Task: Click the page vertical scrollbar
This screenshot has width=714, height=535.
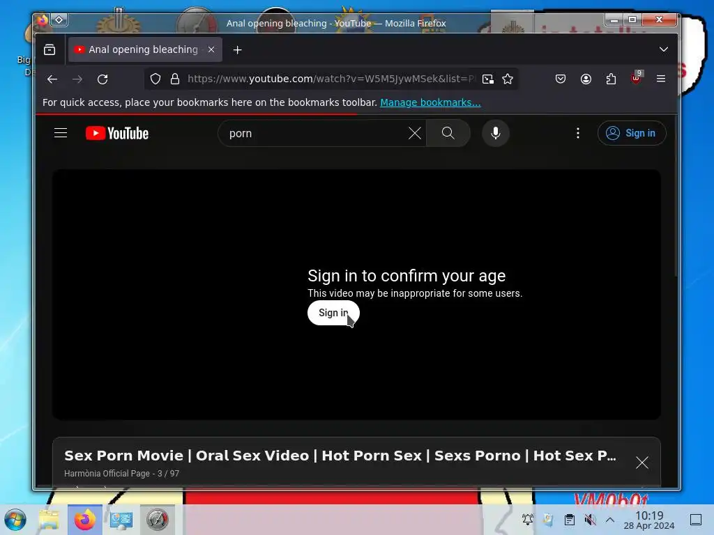Action: (x=675, y=196)
